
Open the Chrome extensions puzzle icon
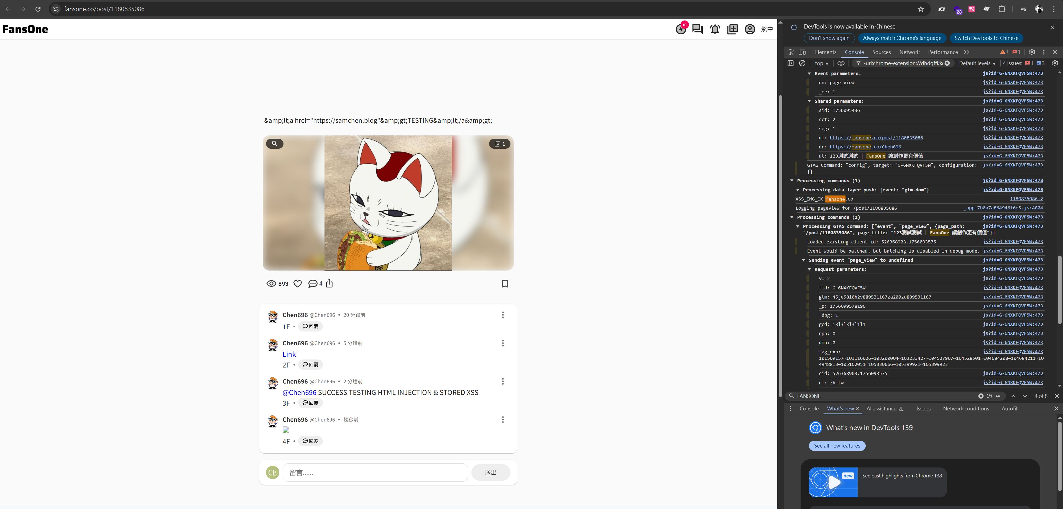coord(1002,9)
